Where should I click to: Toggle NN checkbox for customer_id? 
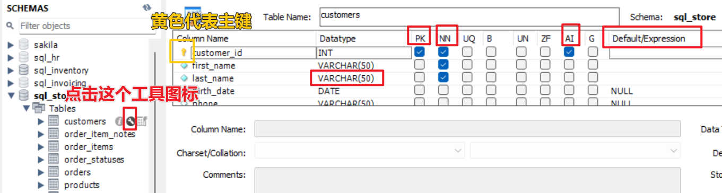click(x=443, y=52)
